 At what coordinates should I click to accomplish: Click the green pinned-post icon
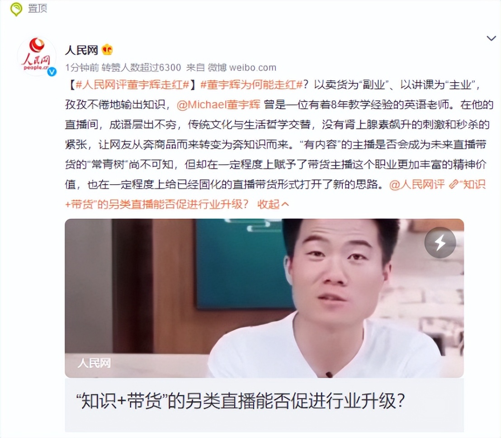[x=16, y=9]
